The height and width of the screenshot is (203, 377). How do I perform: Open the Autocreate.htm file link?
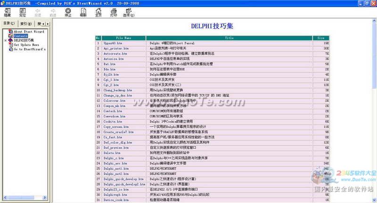coord(115,54)
